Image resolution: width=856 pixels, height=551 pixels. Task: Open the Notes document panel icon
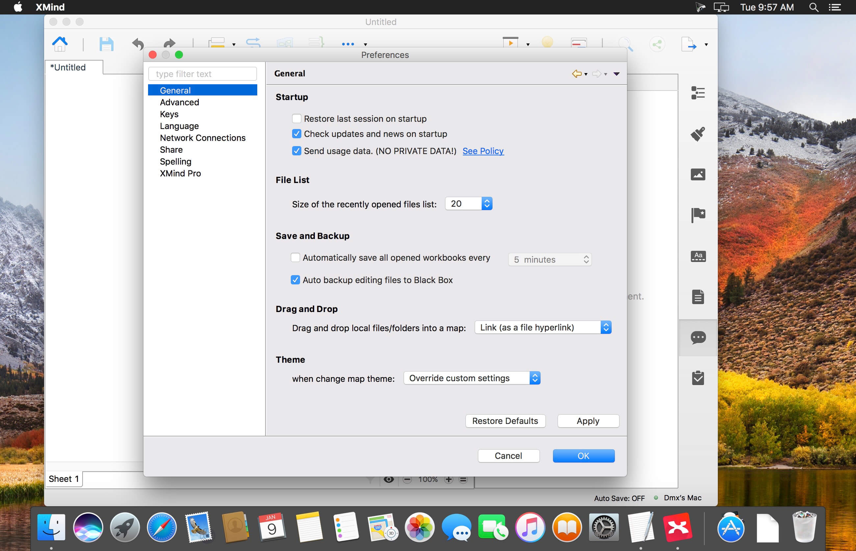tap(698, 297)
